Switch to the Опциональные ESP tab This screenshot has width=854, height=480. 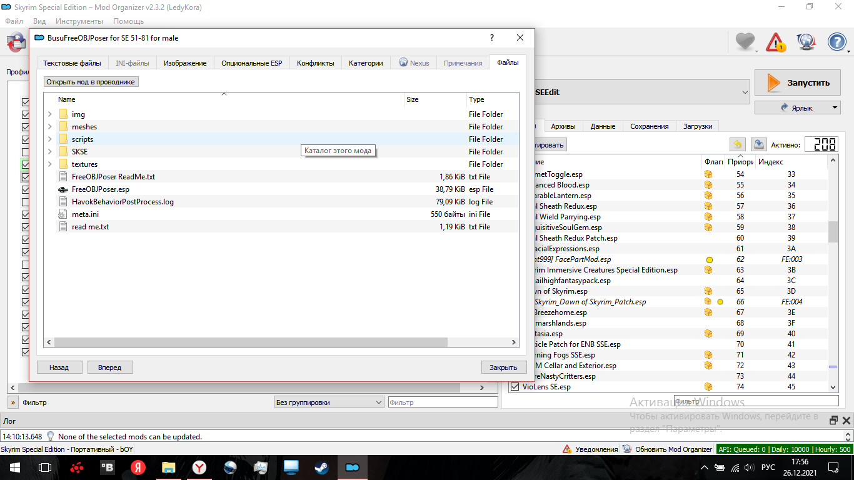(251, 63)
